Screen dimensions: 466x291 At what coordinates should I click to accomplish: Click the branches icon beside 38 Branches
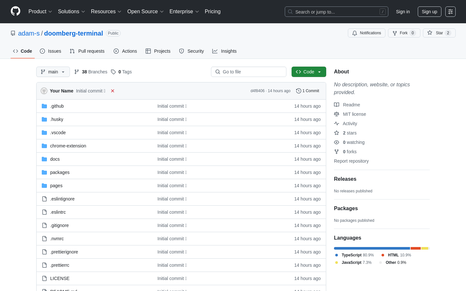point(77,72)
